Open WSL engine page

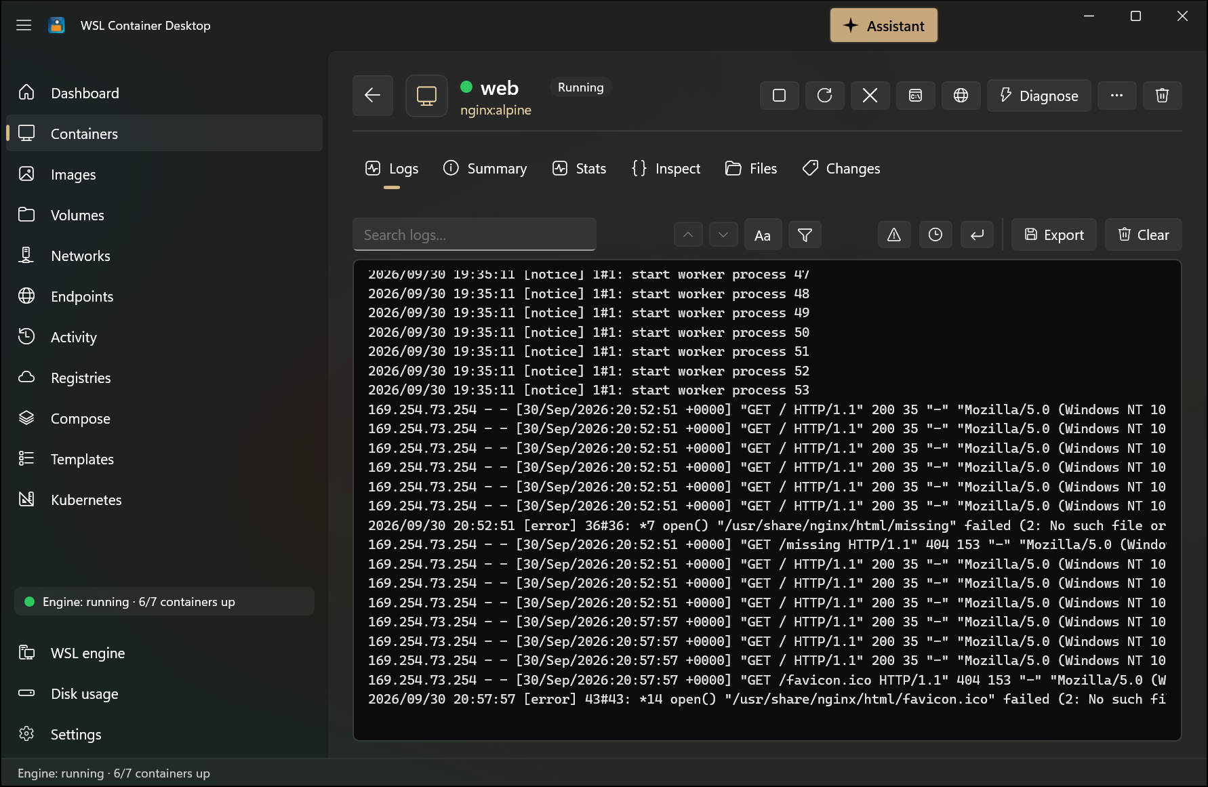pyautogui.click(x=164, y=653)
